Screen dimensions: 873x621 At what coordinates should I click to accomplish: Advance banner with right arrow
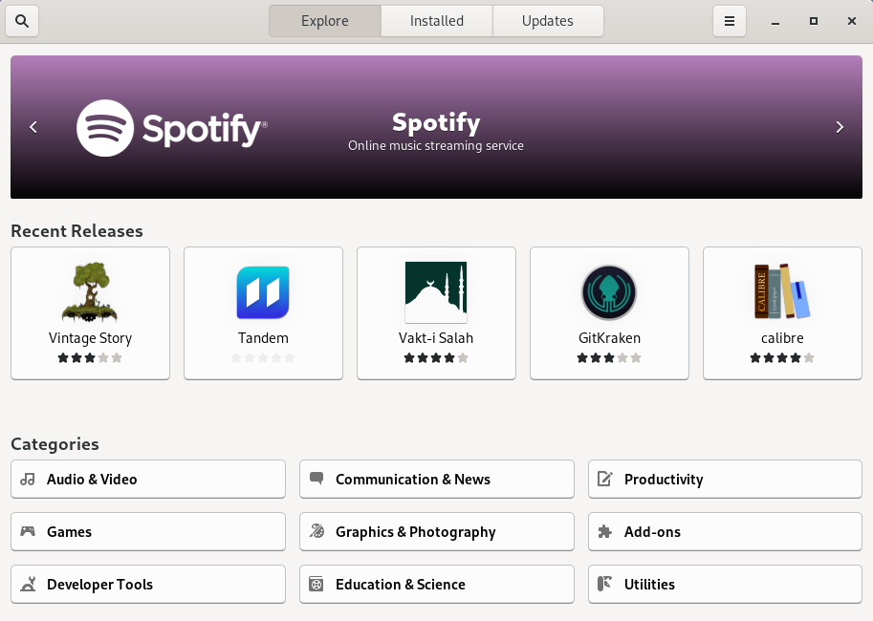pyautogui.click(x=840, y=127)
